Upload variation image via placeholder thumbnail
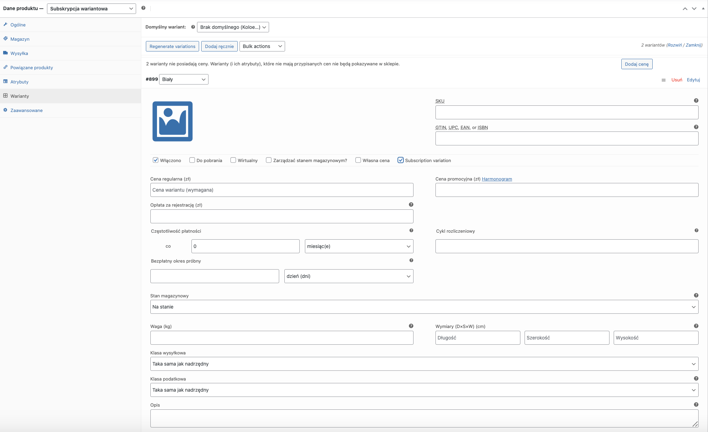 (x=172, y=121)
